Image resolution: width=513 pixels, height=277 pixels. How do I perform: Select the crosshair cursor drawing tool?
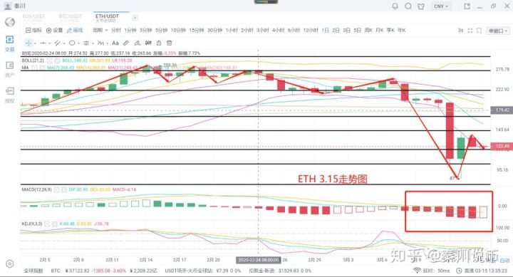click(x=28, y=43)
